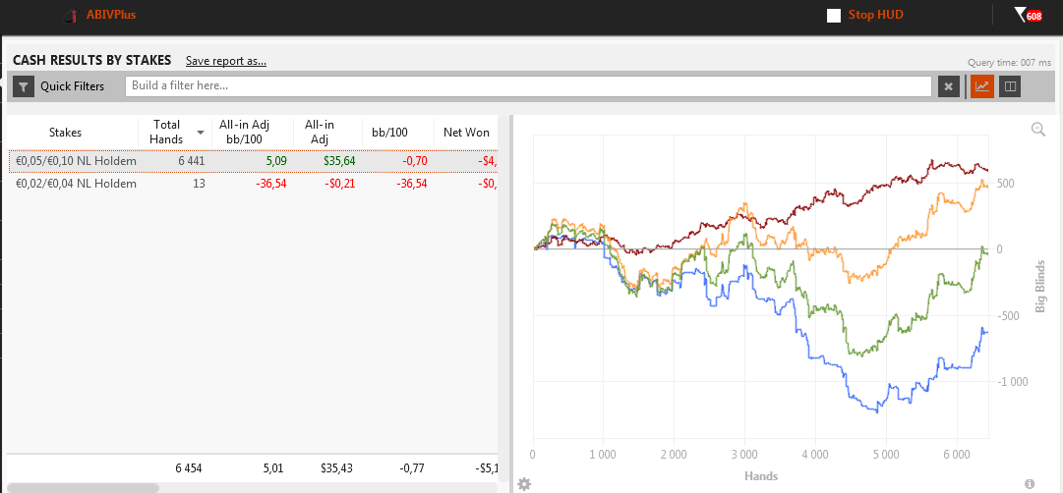This screenshot has height=493, width=1063.
Task: Toggle the graph view icon
Action: pyautogui.click(x=981, y=86)
